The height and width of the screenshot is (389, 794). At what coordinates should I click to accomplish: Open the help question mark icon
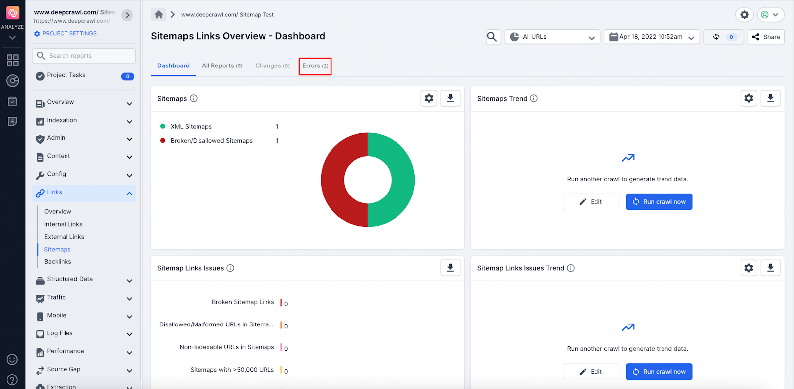(x=12, y=380)
